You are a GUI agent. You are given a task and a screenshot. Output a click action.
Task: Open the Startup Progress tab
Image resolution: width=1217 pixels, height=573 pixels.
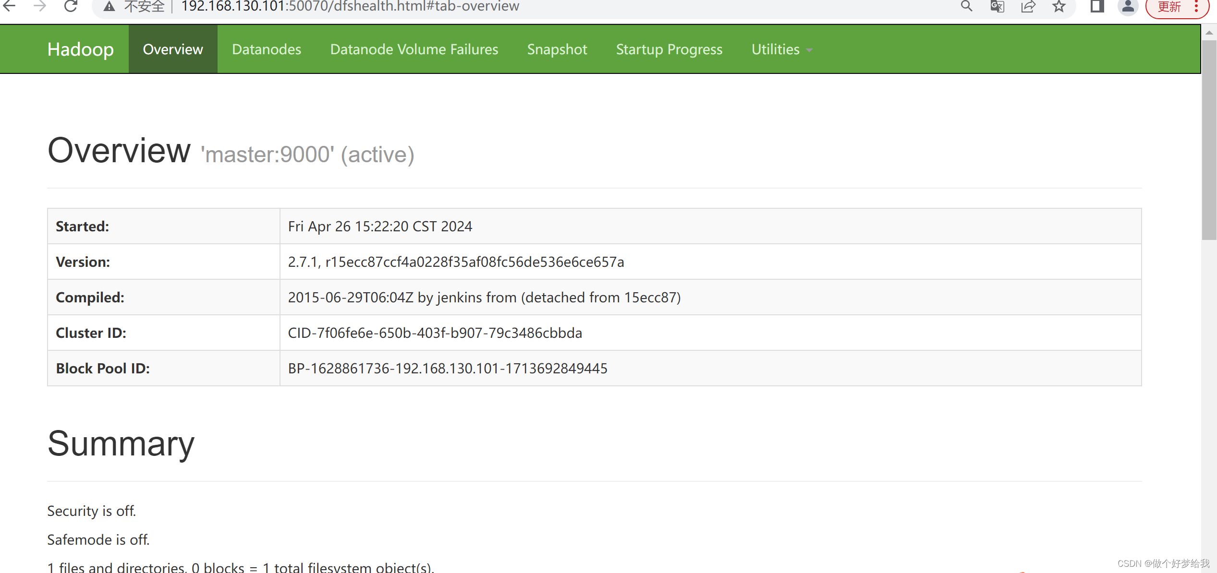[x=669, y=49]
